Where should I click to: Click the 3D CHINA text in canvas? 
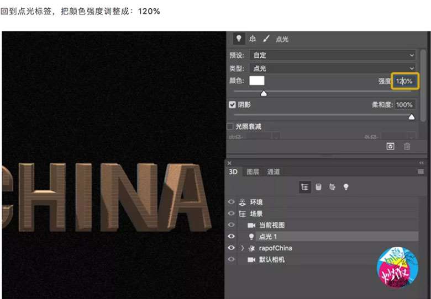107,197
